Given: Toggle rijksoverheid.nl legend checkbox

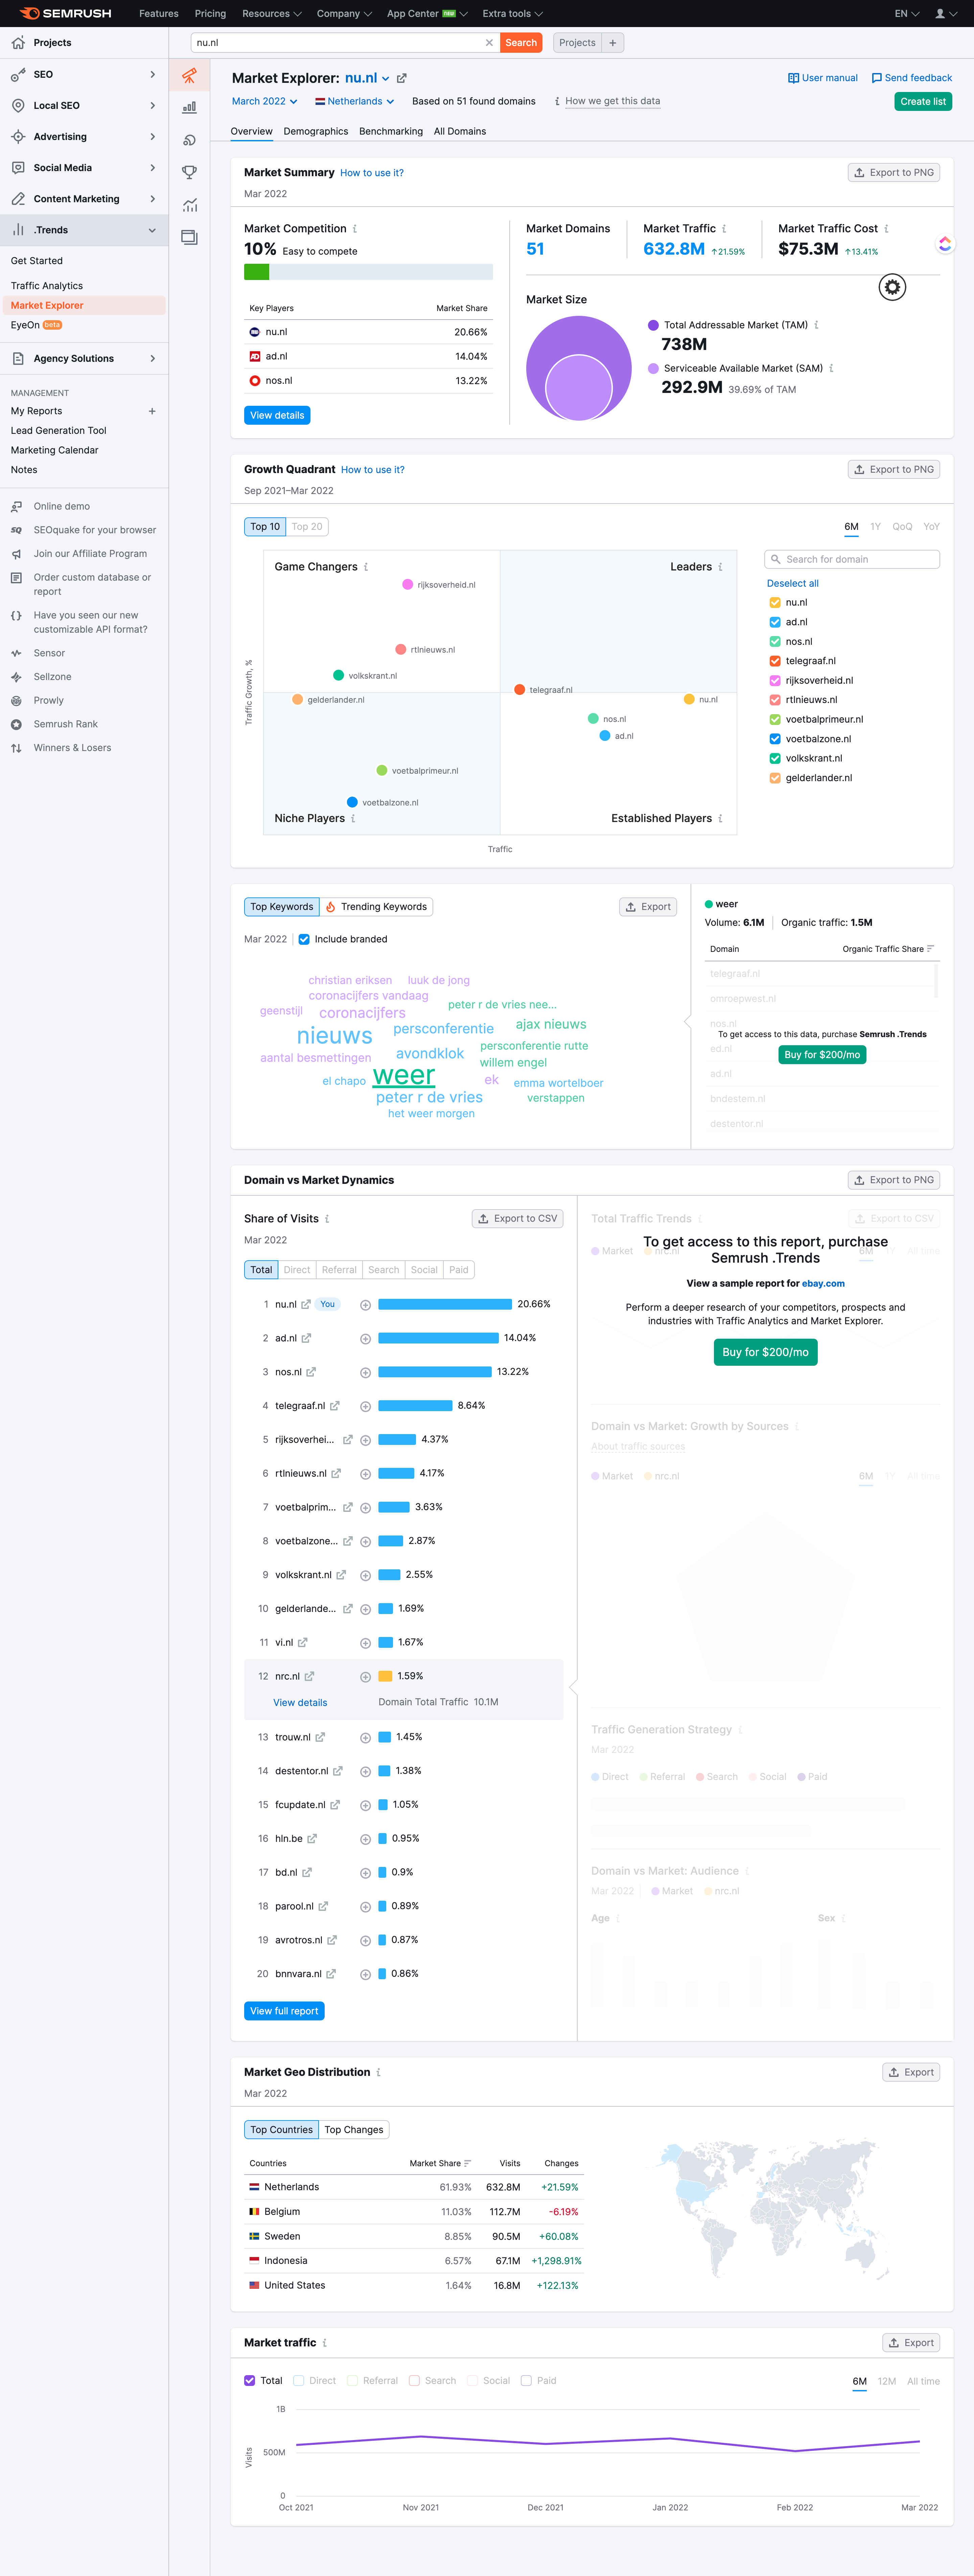Looking at the screenshot, I should [x=775, y=681].
